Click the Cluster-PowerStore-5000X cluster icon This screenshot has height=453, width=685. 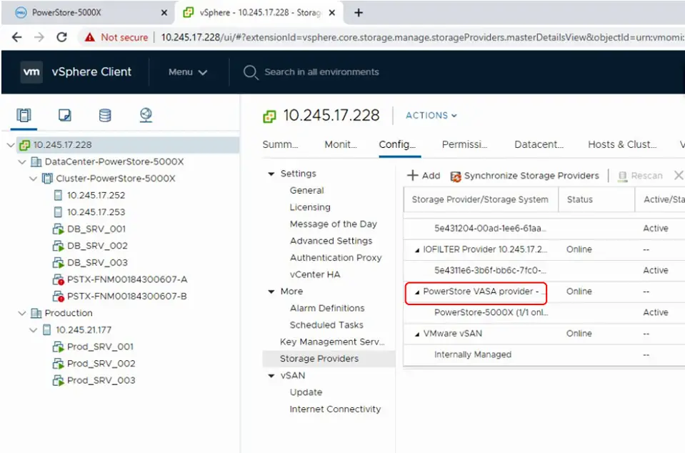[x=47, y=178]
